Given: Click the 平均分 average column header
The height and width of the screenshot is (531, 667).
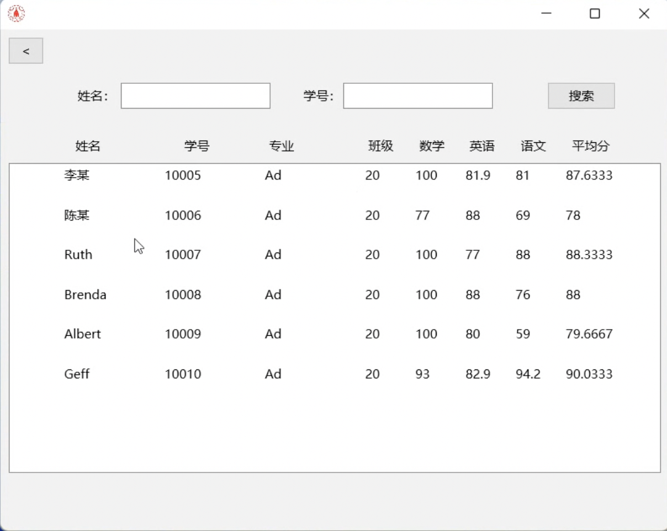Looking at the screenshot, I should coord(591,146).
